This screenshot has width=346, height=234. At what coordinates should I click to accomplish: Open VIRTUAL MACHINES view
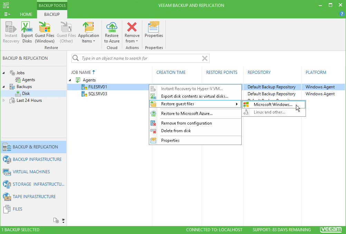coord(33,172)
